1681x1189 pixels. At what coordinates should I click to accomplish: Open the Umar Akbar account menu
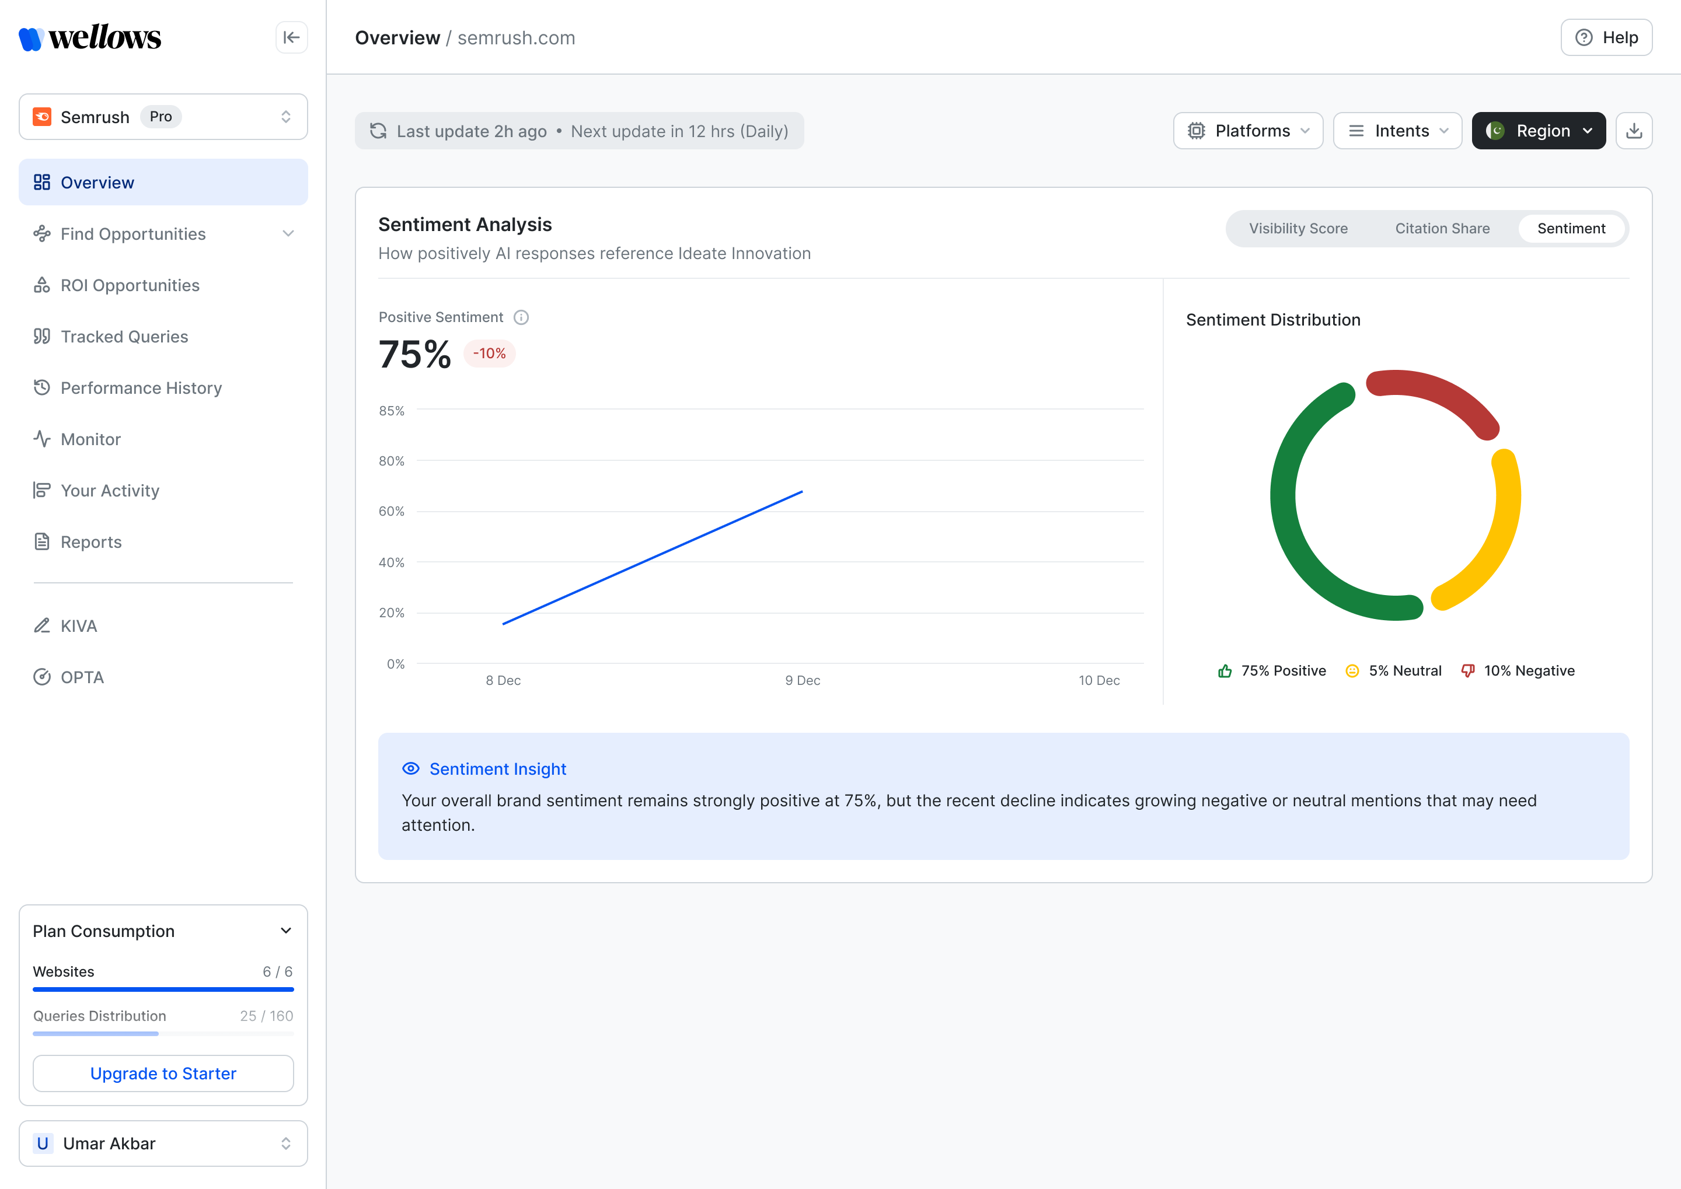[163, 1143]
